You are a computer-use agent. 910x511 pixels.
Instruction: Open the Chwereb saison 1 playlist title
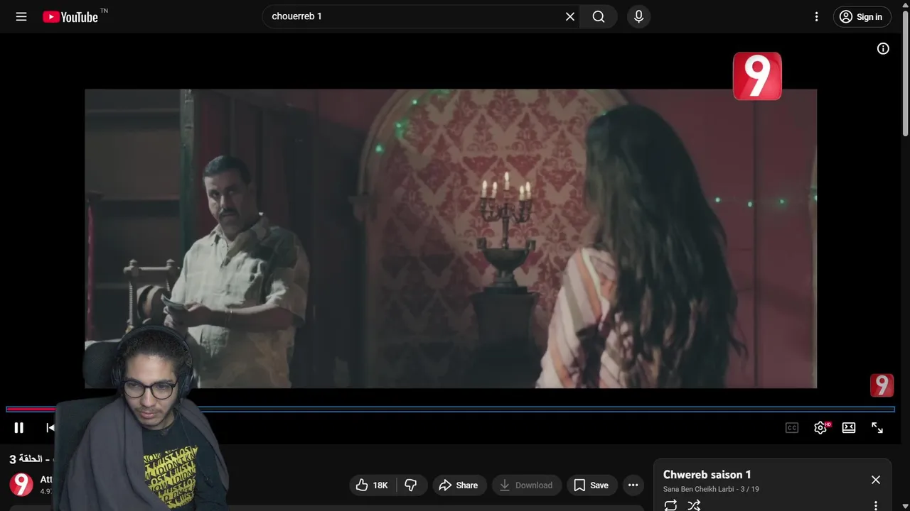coord(707,475)
